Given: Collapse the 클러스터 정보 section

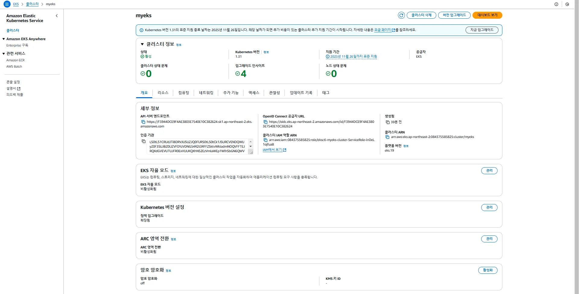Looking at the screenshot, I should coord(142,44).
